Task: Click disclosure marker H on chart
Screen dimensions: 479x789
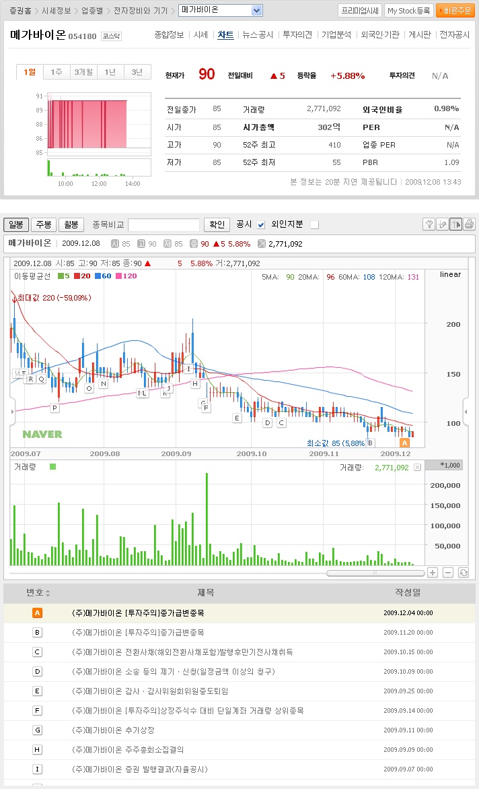Action: [x=195, y=383]
